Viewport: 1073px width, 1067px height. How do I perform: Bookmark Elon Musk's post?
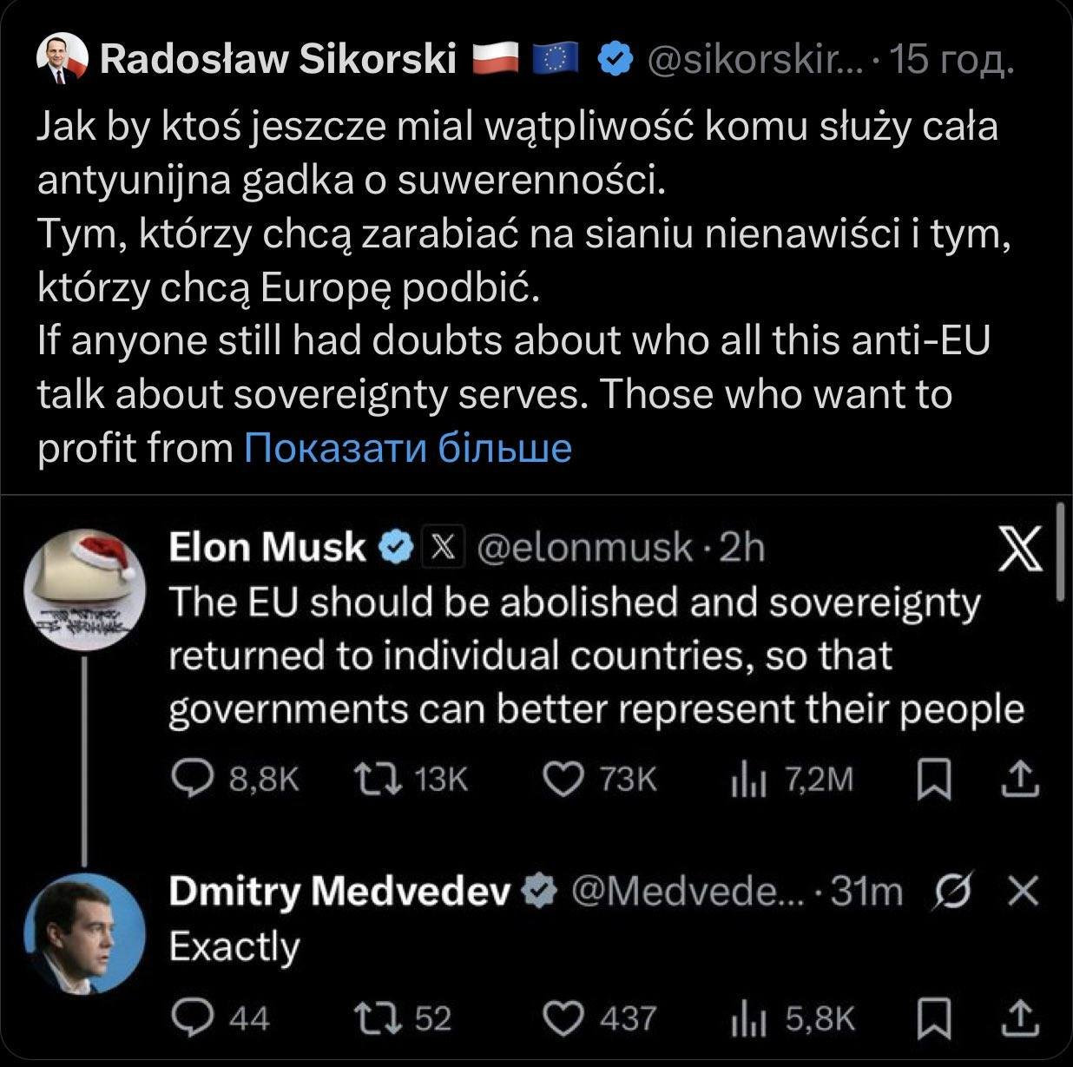point(933,780)
